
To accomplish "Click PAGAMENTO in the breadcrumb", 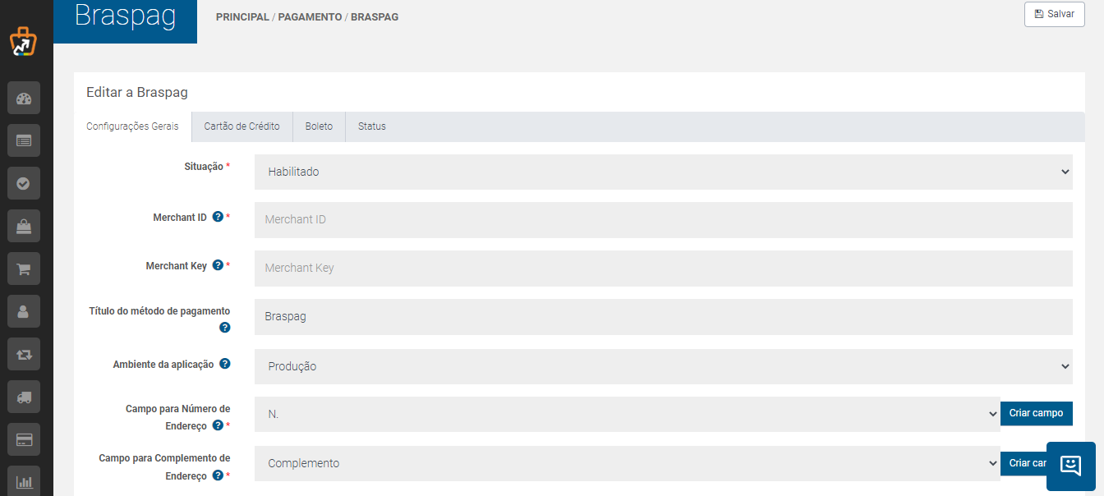I will (310, 16).
